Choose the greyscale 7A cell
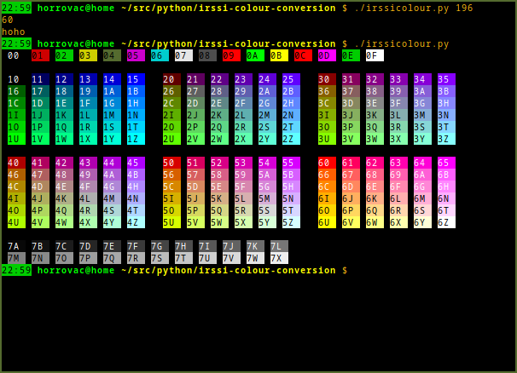 click(14, 246)
